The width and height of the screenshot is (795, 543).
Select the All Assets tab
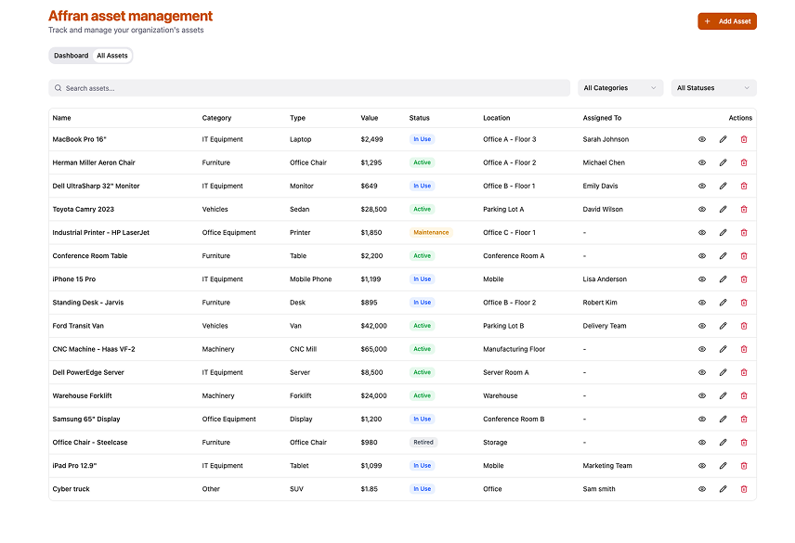coord(112,56)
